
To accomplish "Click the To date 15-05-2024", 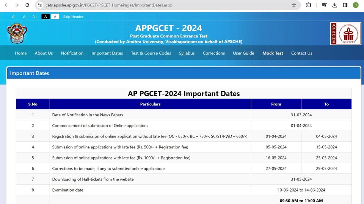I will click(326, 147).
